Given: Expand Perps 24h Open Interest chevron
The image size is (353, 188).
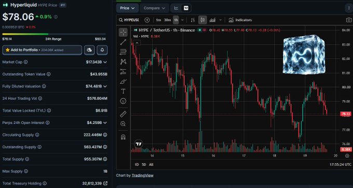Looking at the screenshot, I should [105, 123].
